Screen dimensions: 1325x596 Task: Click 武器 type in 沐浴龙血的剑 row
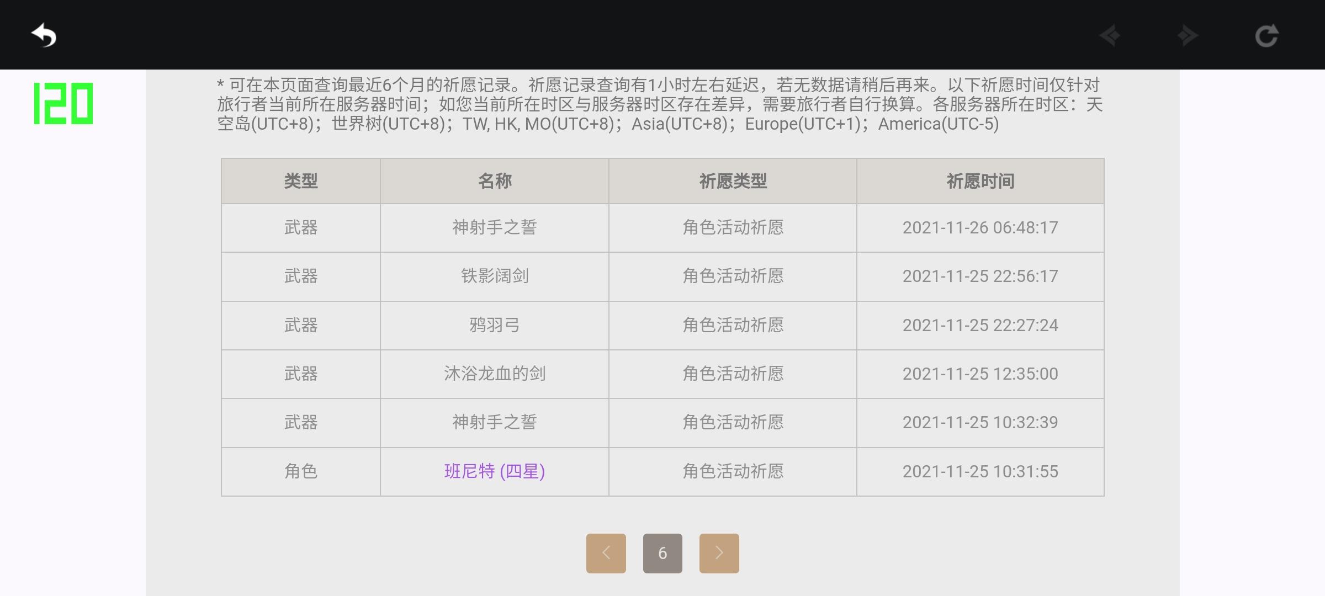pyautogui.click(x=301, y=374)
